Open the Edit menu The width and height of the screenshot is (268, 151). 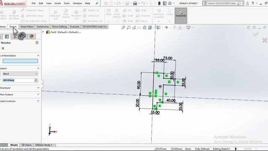coord(41,3)
